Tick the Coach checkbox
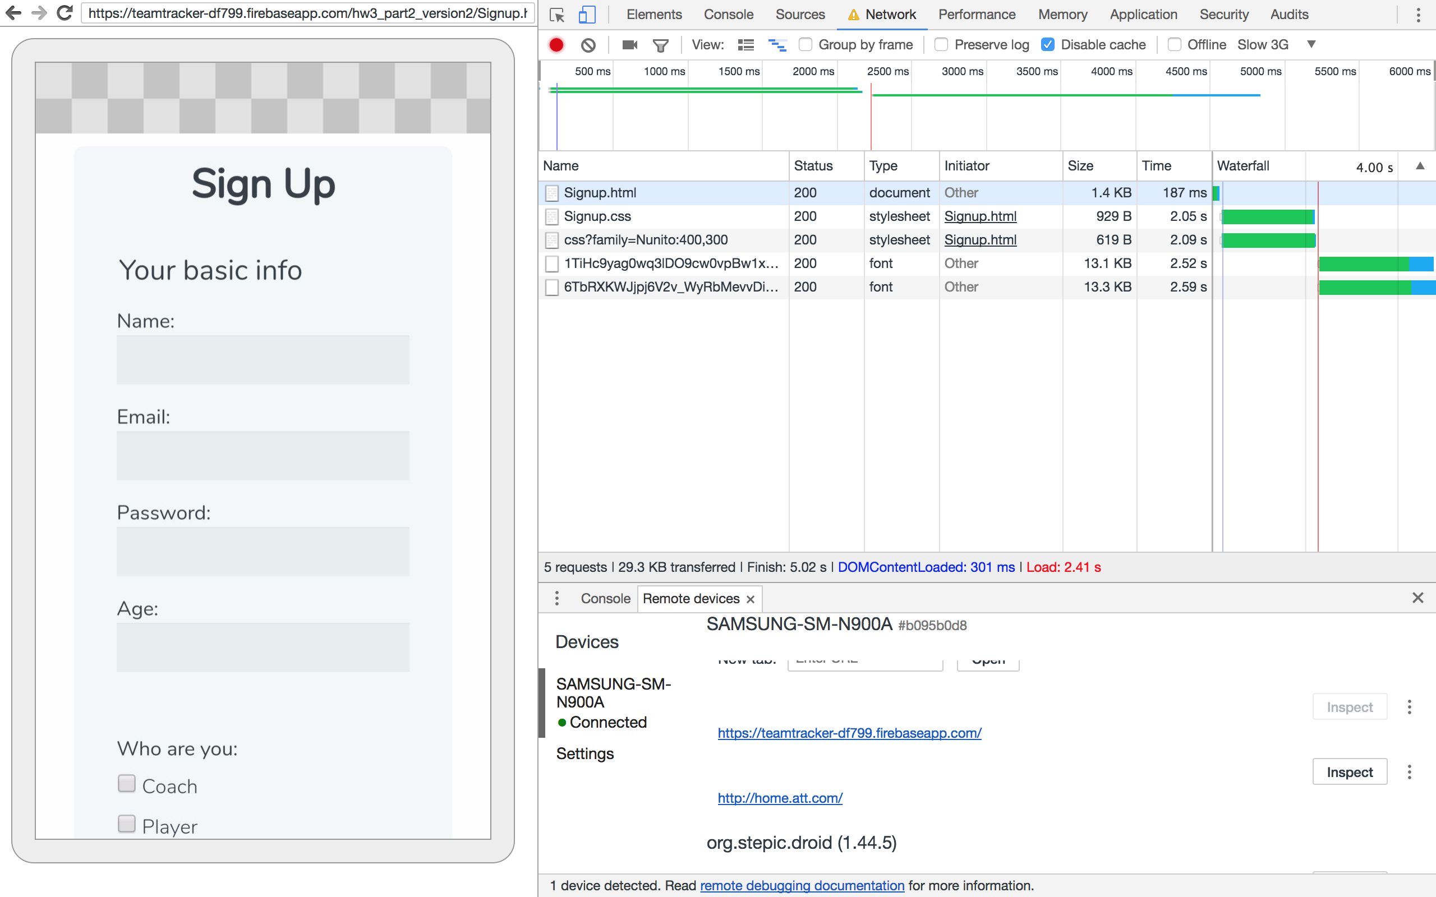Viewport: 1436px width, 897px height. pyautogui.click(x=126, y=784)
